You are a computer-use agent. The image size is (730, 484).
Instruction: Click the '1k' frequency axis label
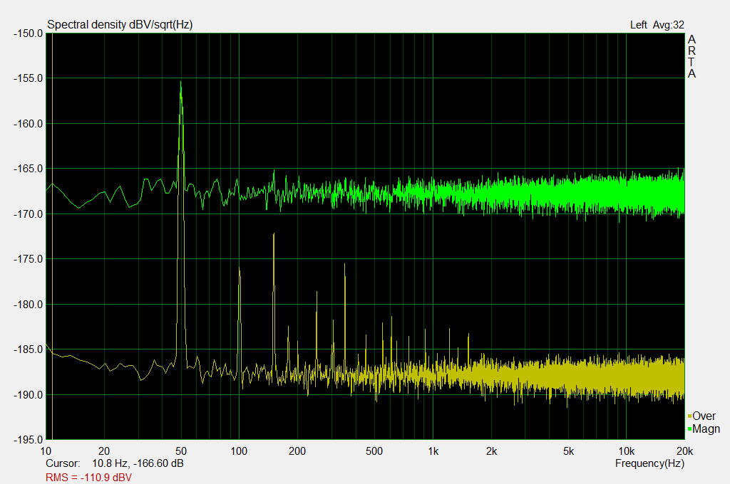point(433,451)
